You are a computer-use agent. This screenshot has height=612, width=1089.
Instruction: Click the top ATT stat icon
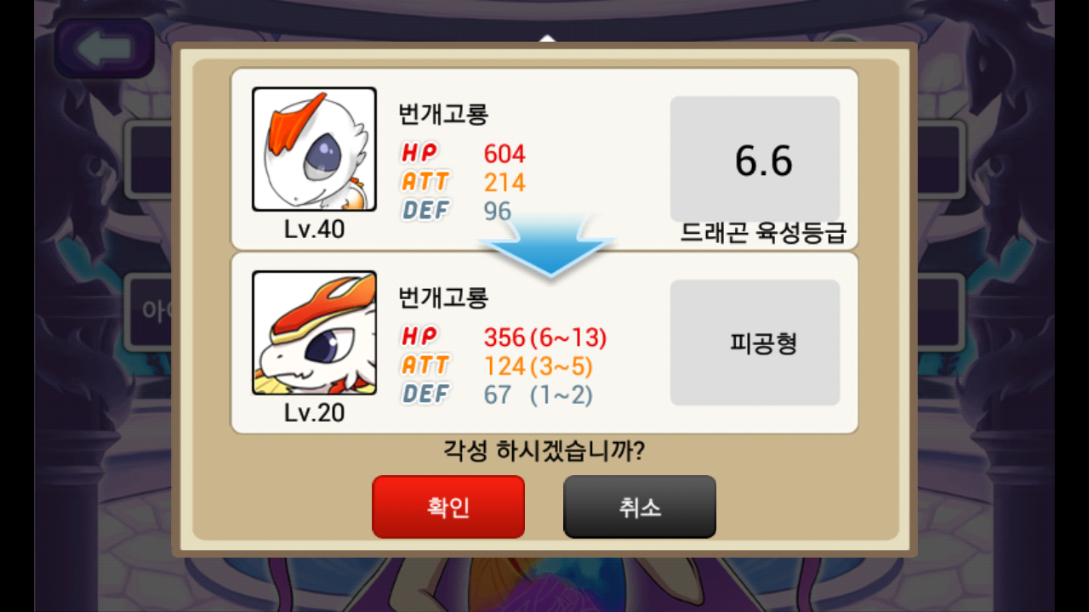[425, 182]
